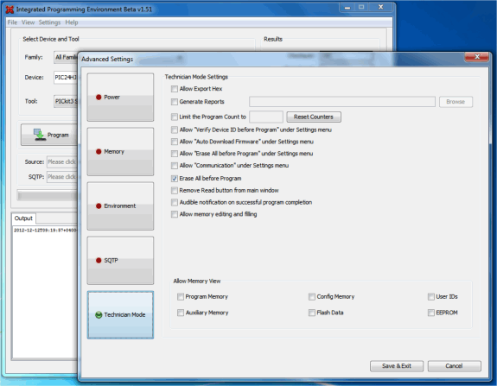Screen dimensions: 497x386
Task: Click Cancel in Advanced Settings
Action: (x=454, y=366)
